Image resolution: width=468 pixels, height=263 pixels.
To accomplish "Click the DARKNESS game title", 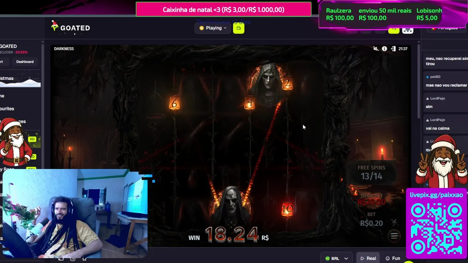I will click(64, 49).
